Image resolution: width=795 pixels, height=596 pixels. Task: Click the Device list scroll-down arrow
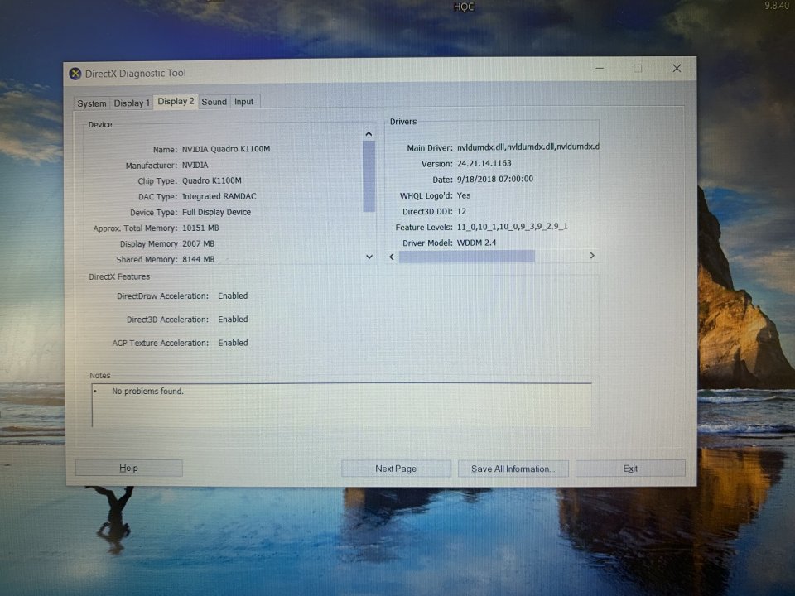pyautogui.click(x=369, y=257)
